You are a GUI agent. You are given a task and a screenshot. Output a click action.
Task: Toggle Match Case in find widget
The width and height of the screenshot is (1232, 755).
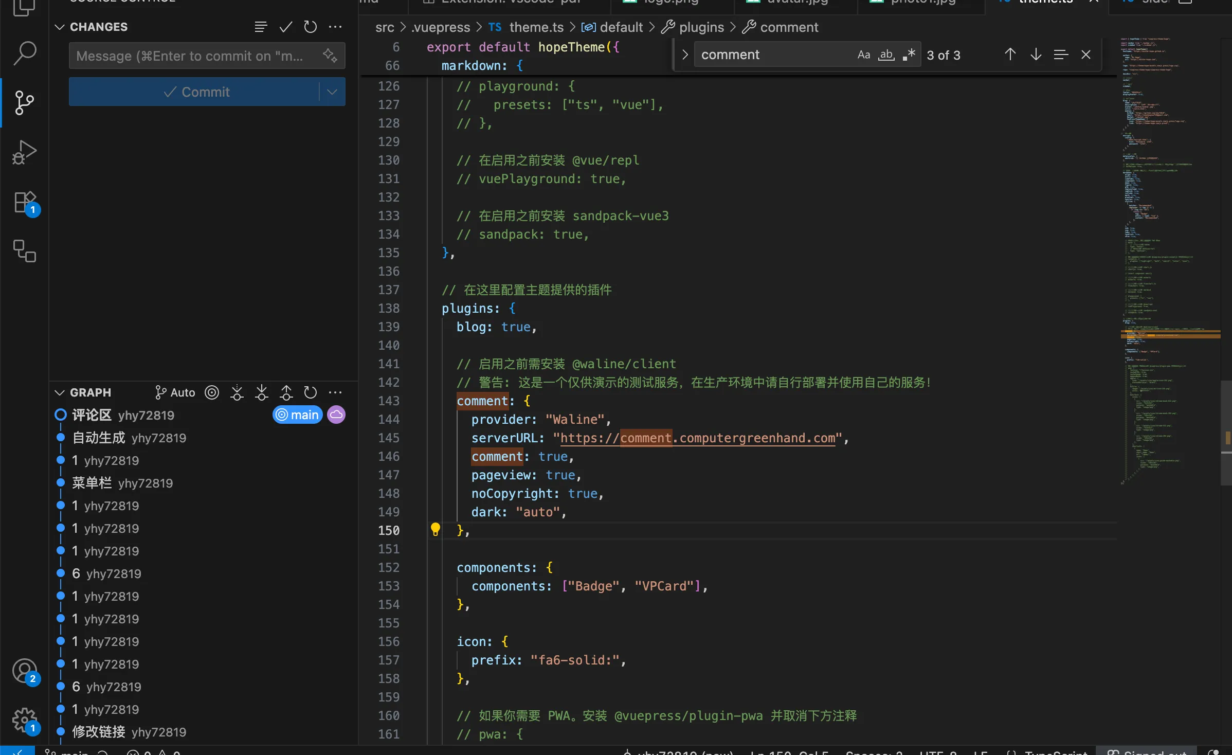(x=864, y=55)
